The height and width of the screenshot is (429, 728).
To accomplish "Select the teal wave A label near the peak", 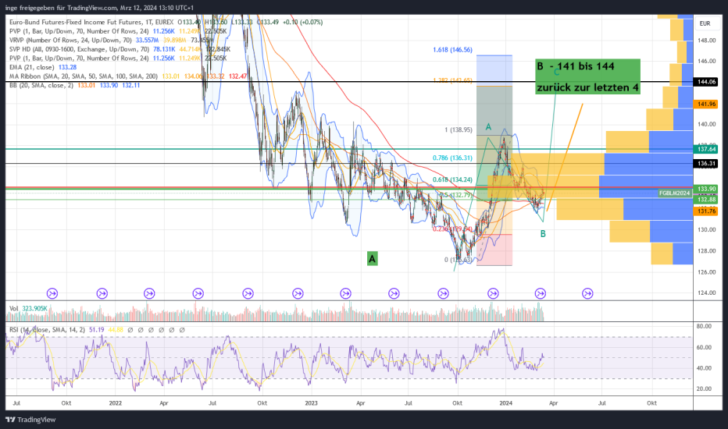I will (487, 126).
